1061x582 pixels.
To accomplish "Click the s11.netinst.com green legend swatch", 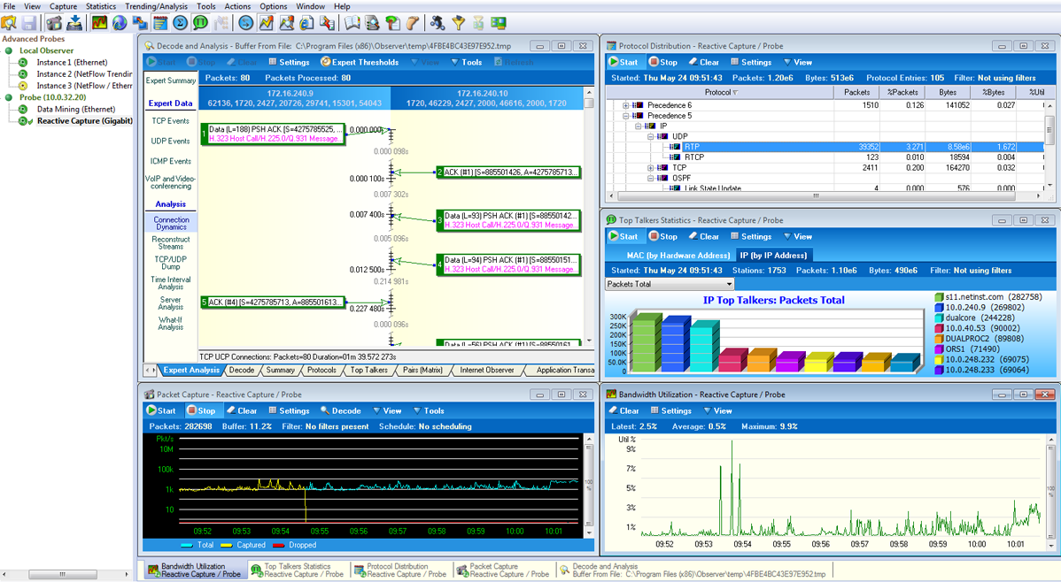I will (x=939, y=297).
